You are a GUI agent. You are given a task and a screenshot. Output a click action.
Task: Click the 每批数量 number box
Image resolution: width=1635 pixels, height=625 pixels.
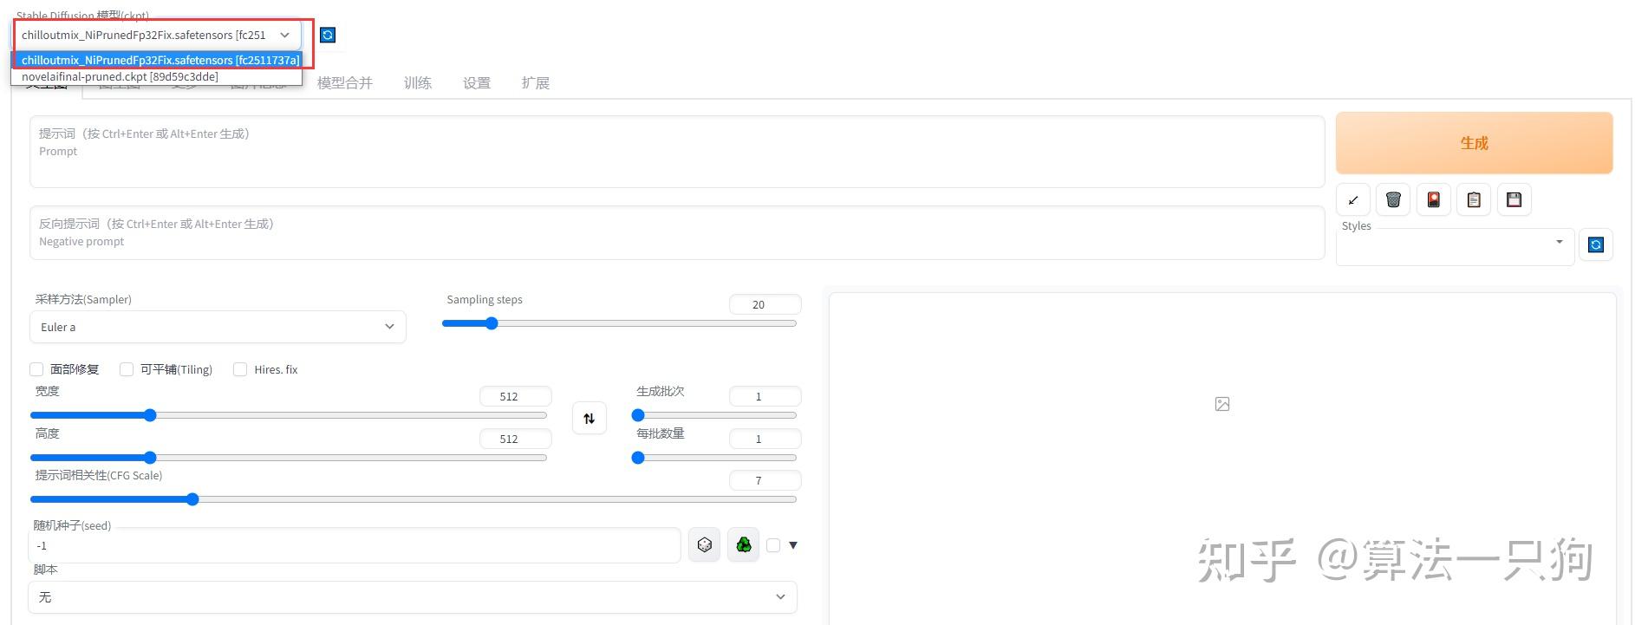[765, 439]
